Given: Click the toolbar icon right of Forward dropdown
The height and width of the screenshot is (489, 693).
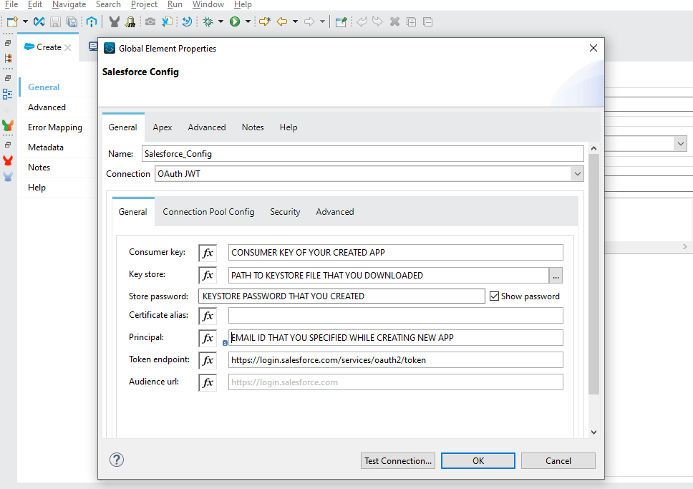Looking at the screenshot, I should 341,21.
